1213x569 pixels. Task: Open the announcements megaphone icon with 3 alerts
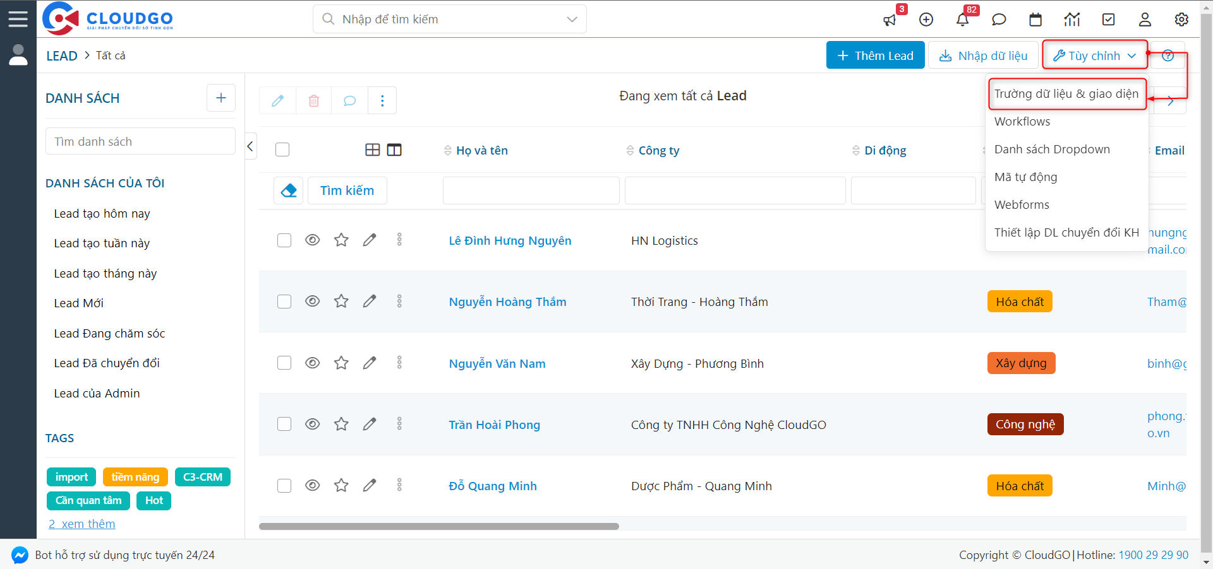890,20
